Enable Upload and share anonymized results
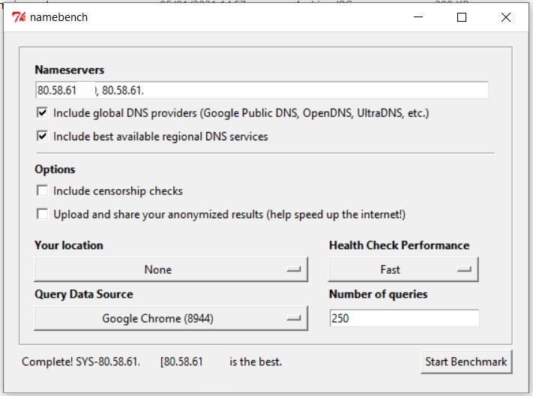This screenshot has width=533, height=396. (42, 214)
